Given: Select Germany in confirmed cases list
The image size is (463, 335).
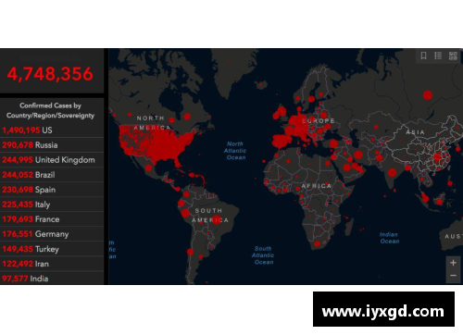Looking at the screenshot, I should (x=52, y=234).
